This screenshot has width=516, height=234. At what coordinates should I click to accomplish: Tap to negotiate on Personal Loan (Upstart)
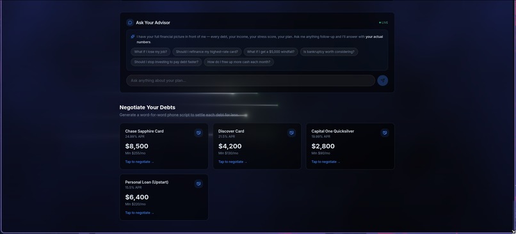click(x=140, y=213)
